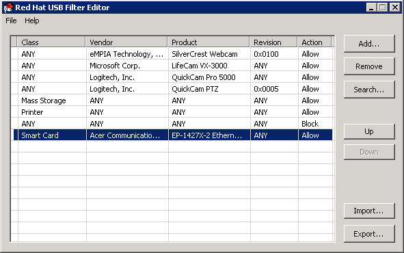404x253 pixels.
Task: Click the row header of Smart Card row
Action: point(14,135)
